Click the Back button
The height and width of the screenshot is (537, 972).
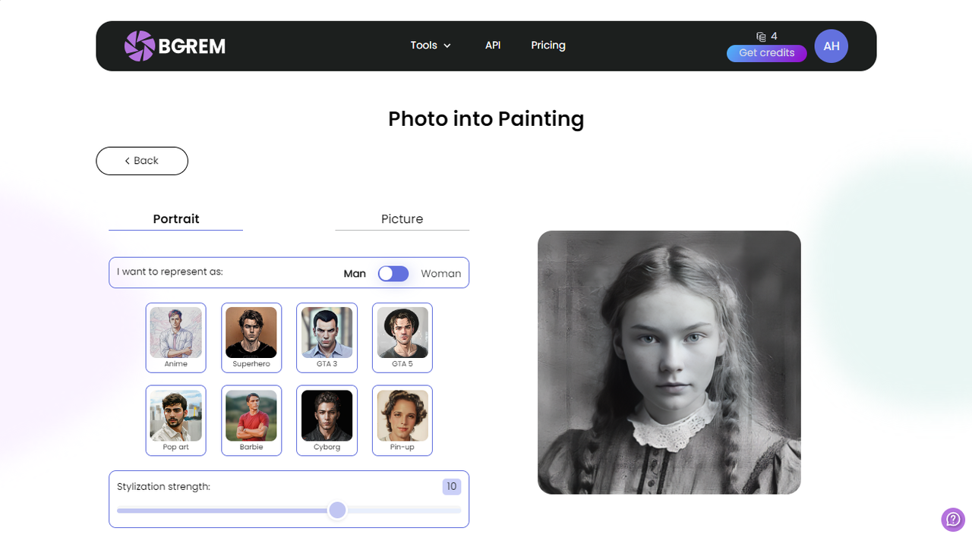(142, 161)
